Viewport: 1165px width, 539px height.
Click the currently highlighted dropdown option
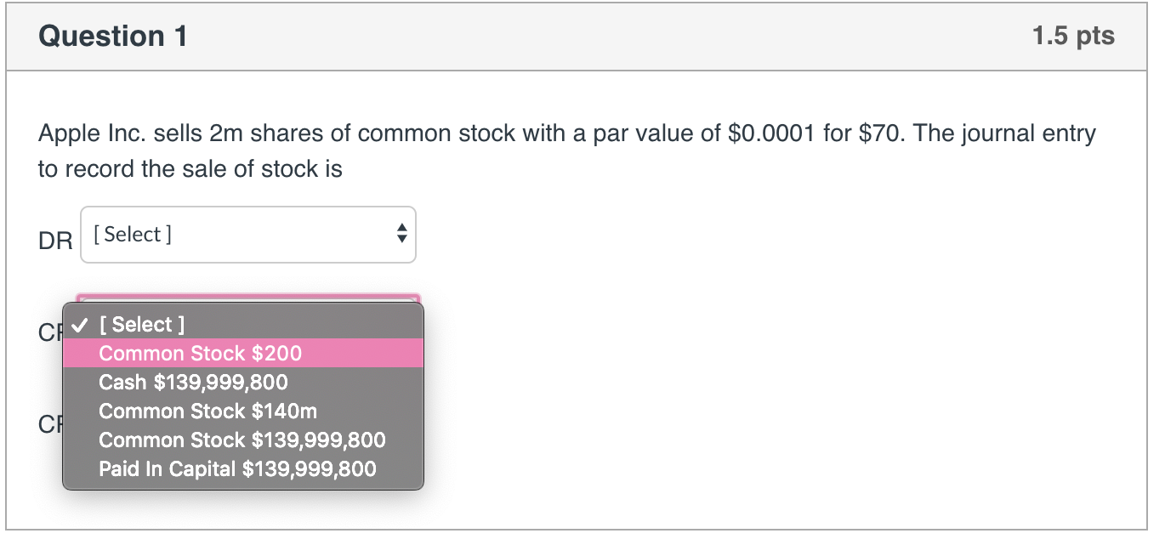click(x=199, y=353)
